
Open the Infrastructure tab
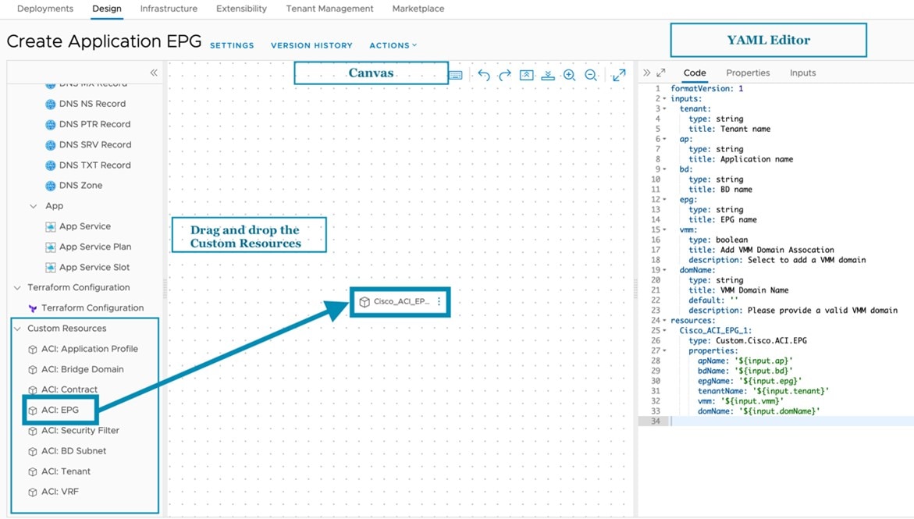tap(169, 9)
